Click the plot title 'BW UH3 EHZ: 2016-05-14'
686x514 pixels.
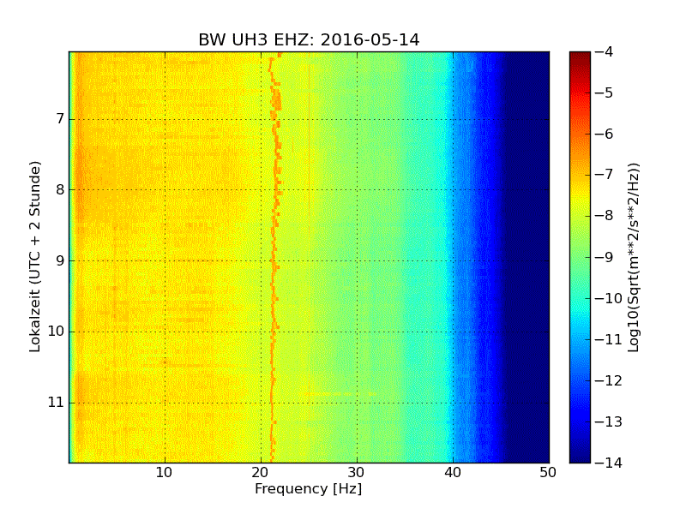pyautogui.click(x=309, y=39)
